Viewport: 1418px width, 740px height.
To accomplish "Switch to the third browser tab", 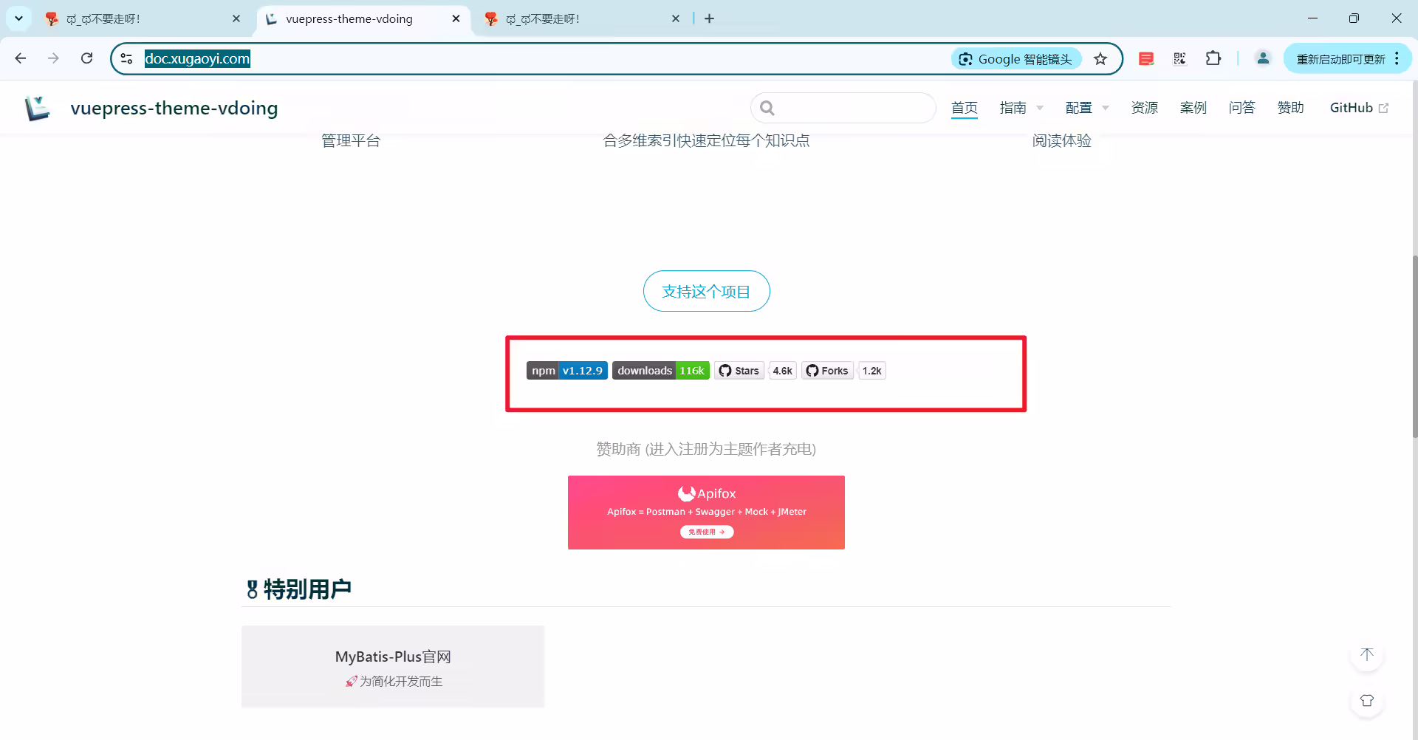I will coord(581,18).
